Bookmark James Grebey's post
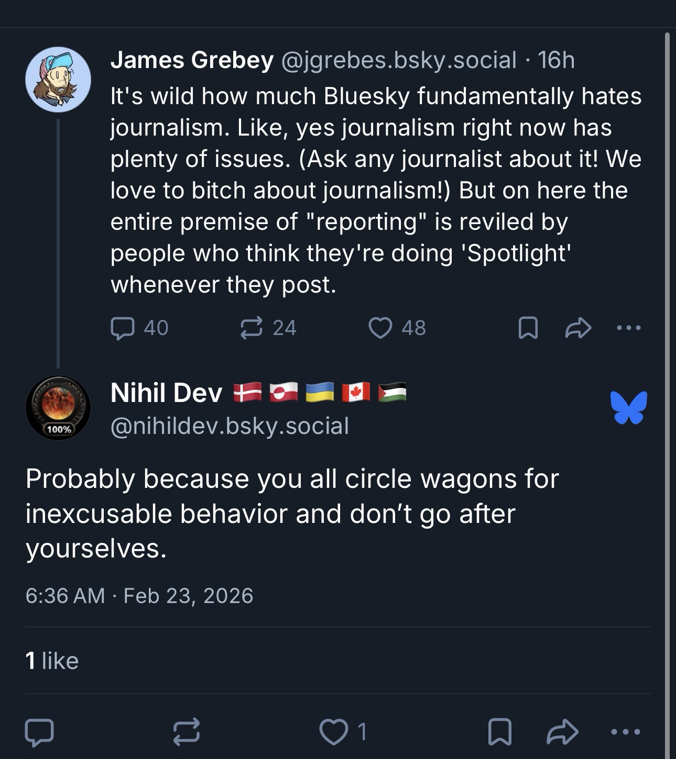The image size is (676, 759). tap(528, 328)
